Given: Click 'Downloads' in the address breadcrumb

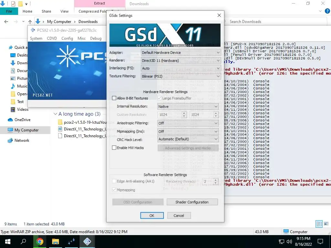Looking at the screenshot, I should [88, 22].
